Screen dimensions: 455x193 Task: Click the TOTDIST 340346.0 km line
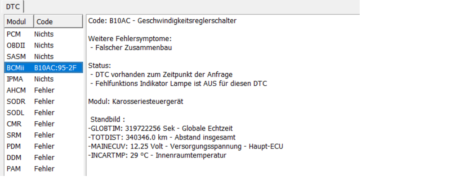coord(162,137)
